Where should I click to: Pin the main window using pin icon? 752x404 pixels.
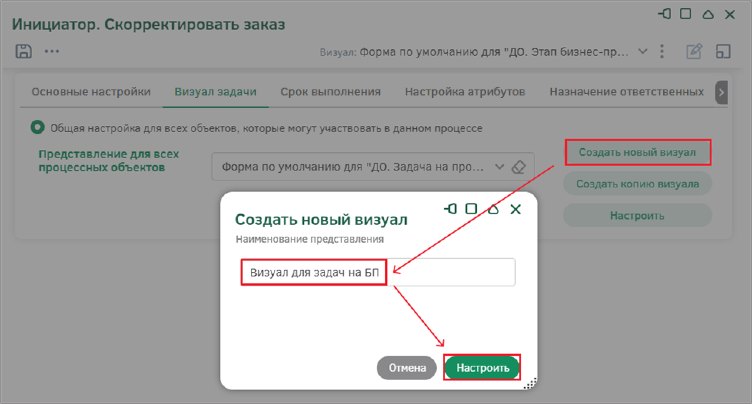click(665, 14)
